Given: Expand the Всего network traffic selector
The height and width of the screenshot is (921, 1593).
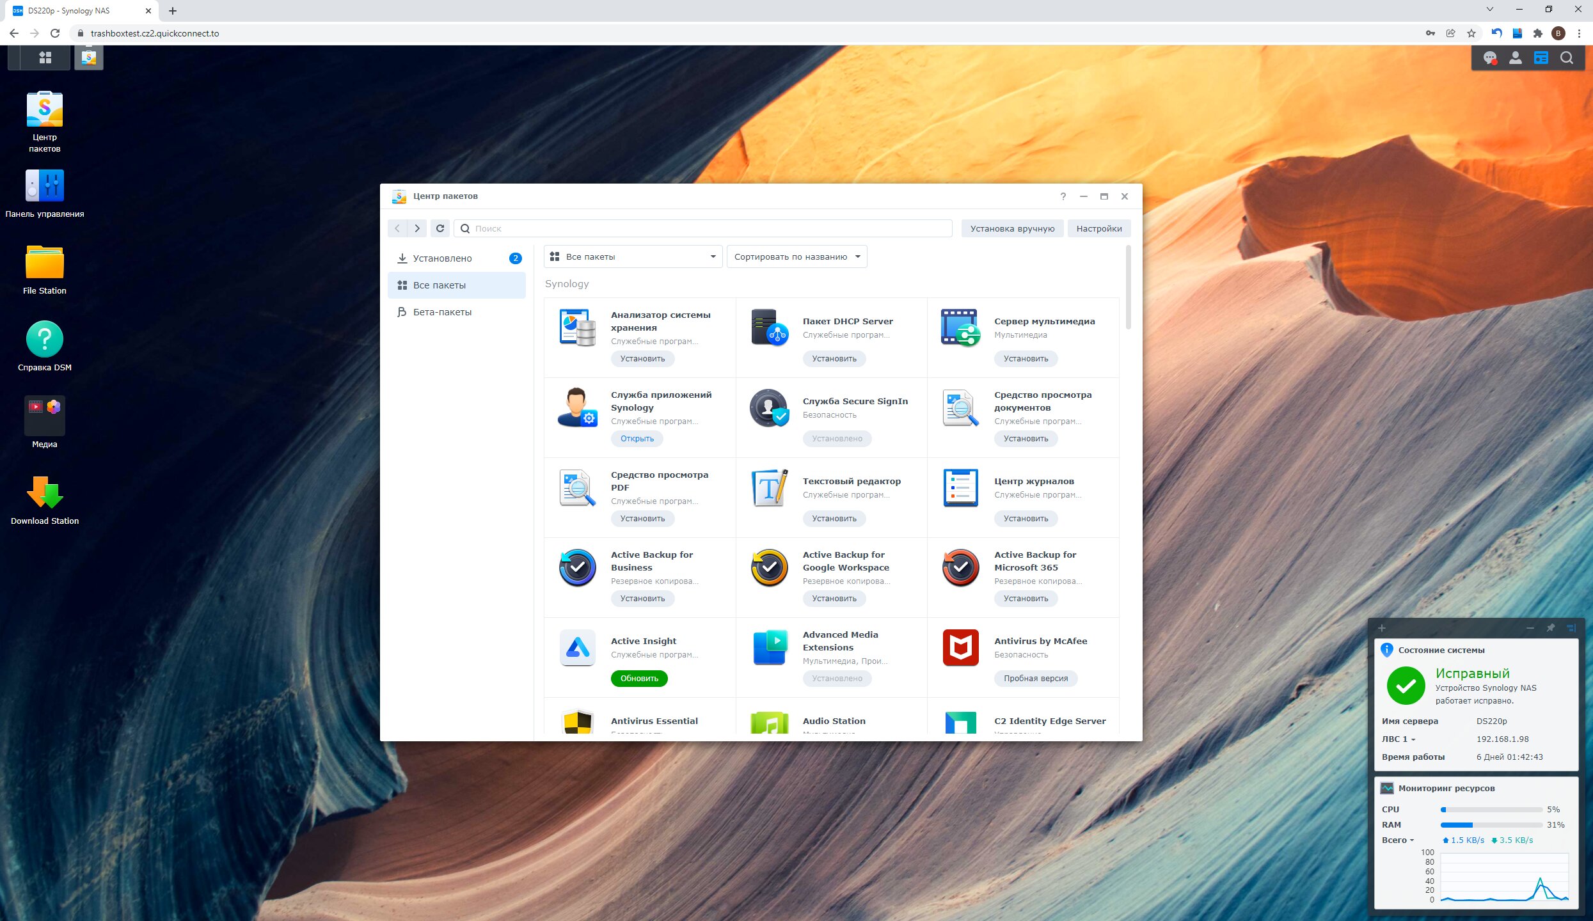Looking at the screenshot, I should pos(1398,840).
